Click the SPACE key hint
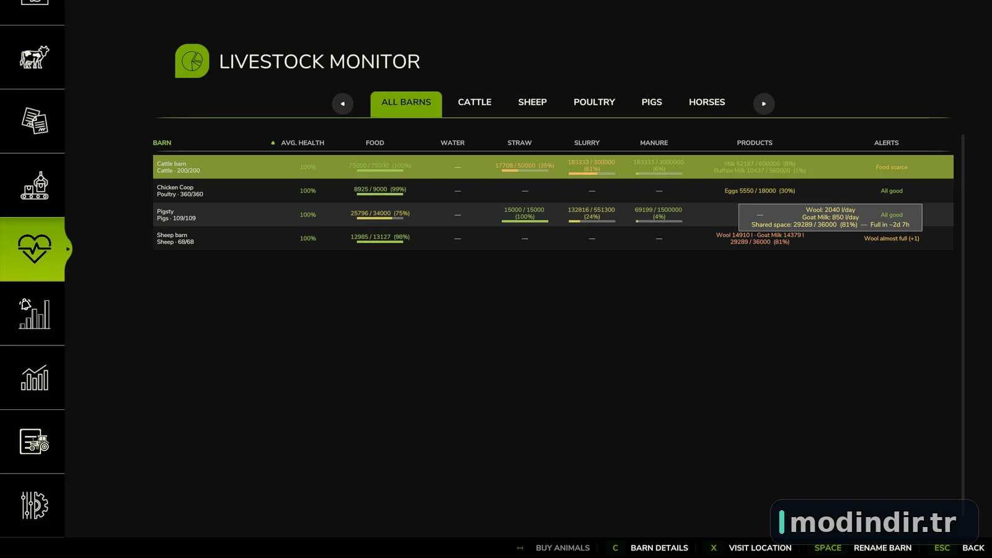Viewport: 992px width, 558px height. (x=828, y=547)
